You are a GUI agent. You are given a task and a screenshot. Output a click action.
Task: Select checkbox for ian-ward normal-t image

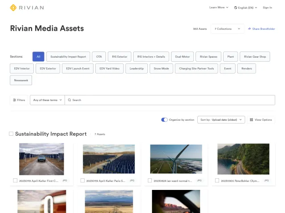point(150,181)
